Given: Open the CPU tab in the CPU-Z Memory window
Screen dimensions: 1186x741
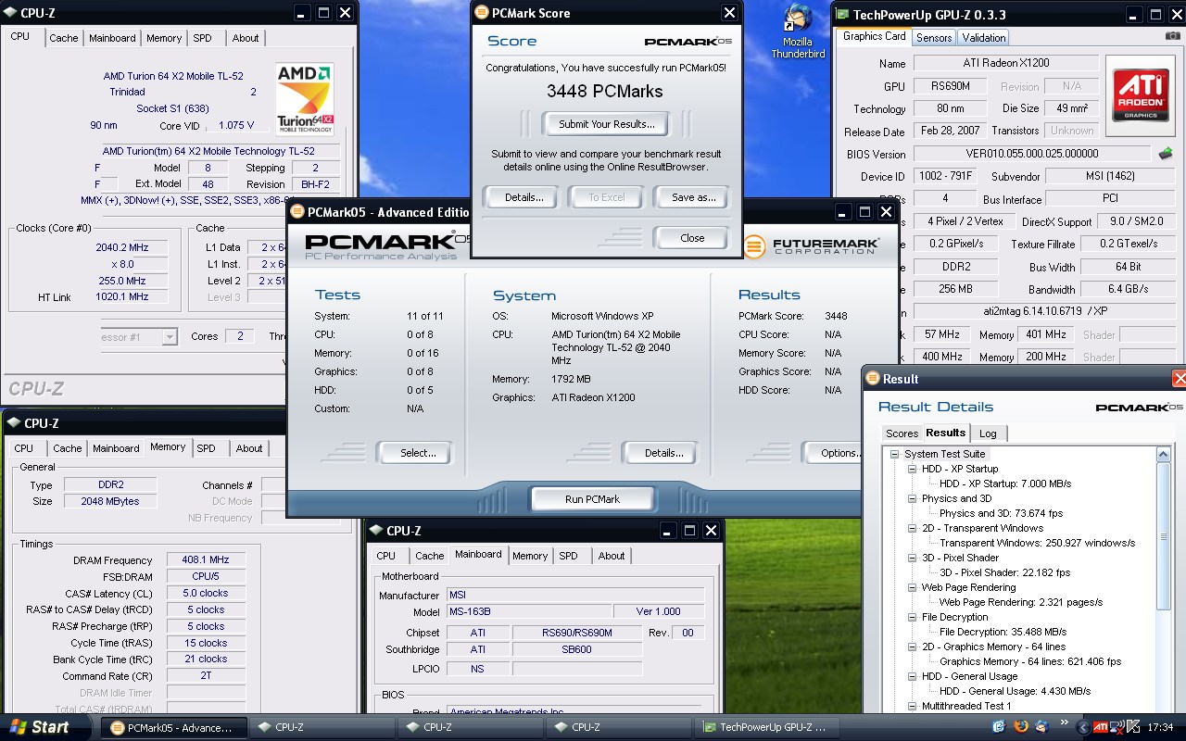Looking at the screenshot, I should (x=24, y=448).
